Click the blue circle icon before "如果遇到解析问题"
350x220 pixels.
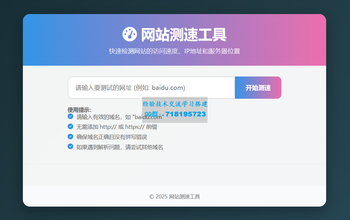71,146
